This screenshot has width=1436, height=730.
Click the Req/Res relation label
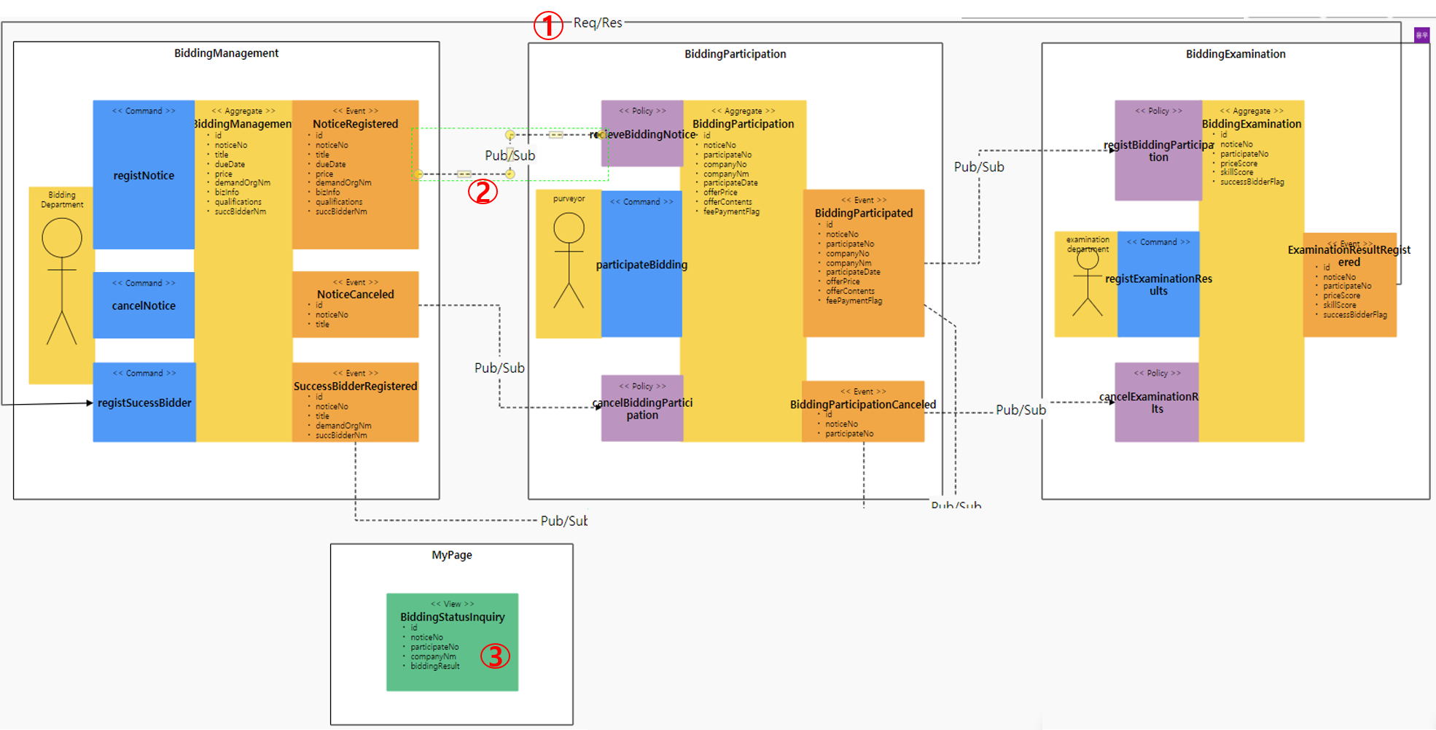pyautogui.click(x=598, y=23)
